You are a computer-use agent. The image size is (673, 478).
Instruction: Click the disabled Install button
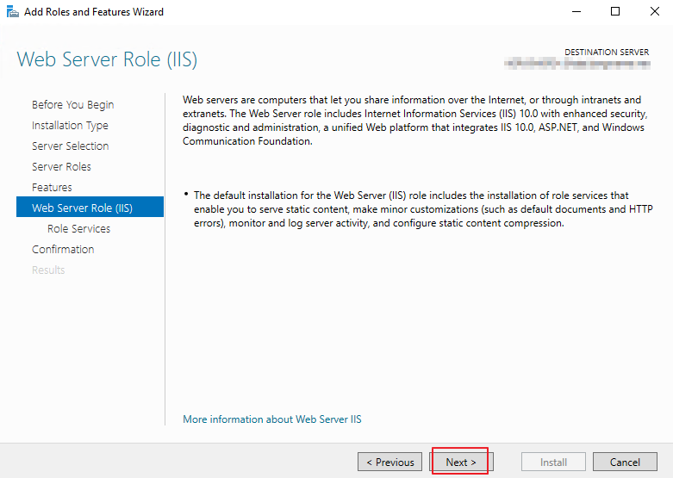coord(554,462)
